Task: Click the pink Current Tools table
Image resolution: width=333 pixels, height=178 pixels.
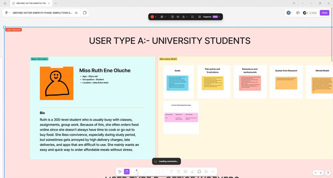Action: pyautogui.click(x=181, y=117)
